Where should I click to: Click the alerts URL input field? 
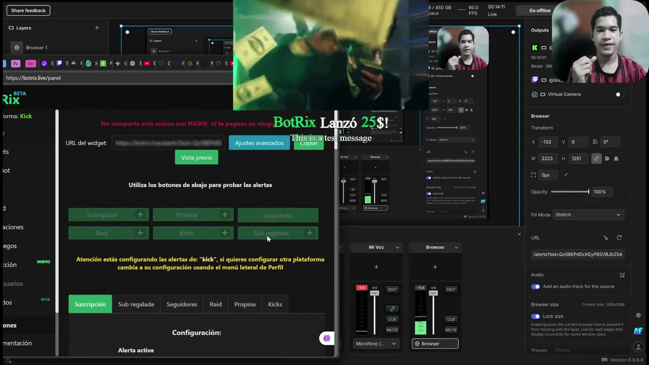578,254
